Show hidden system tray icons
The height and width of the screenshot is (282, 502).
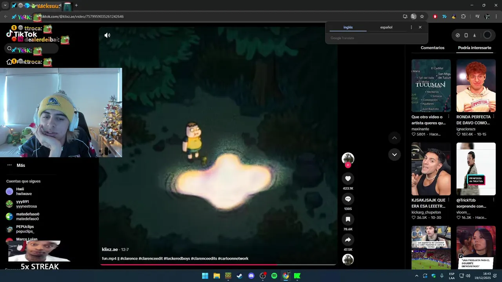tap(417, 276)
